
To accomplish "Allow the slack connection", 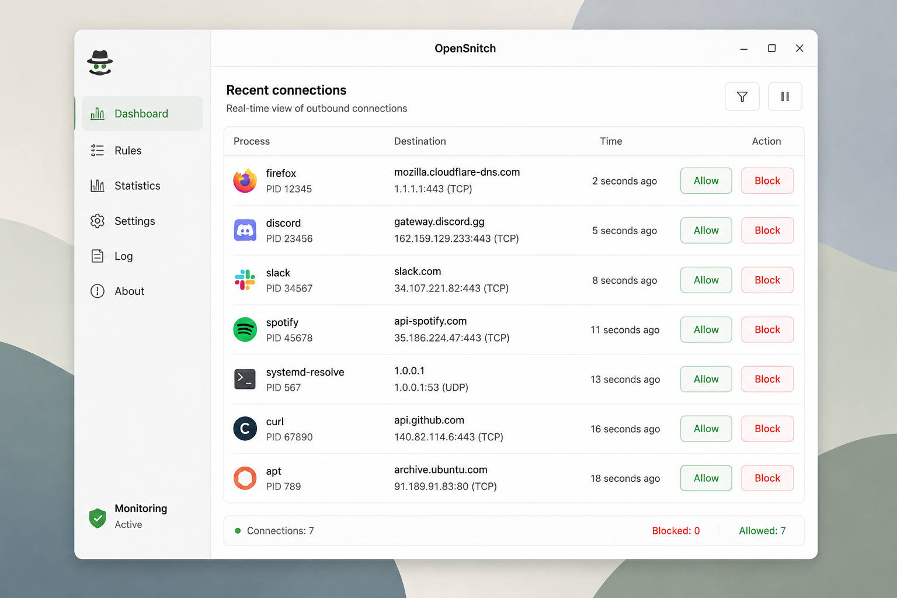I will [706, 280].
